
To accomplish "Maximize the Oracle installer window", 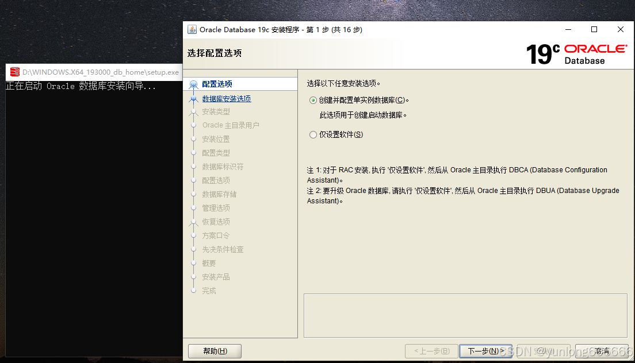I will [594, 29].
